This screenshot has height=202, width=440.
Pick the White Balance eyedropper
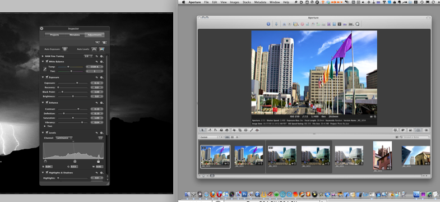(45, 69)
